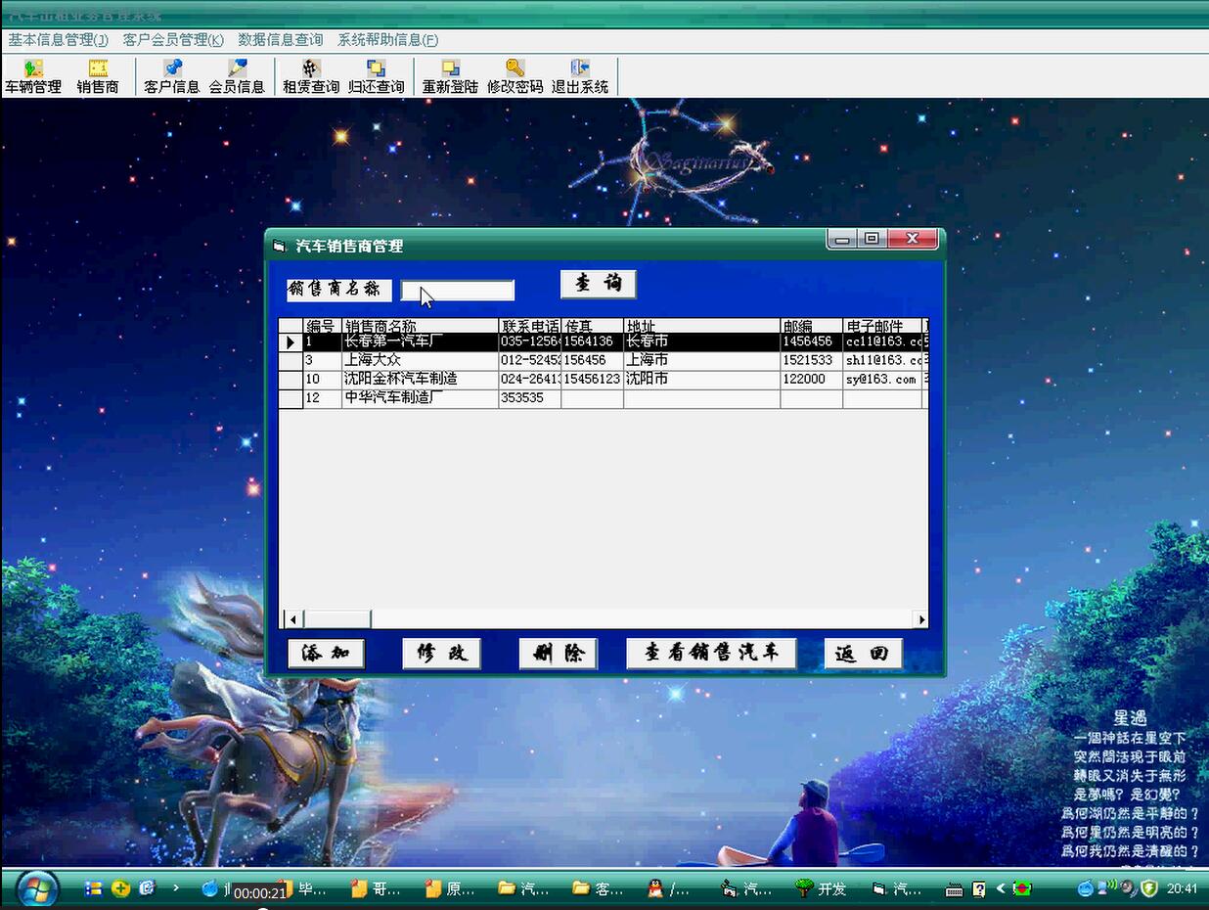The width and height of the screenshot is (1209, 910).
Task: Open 客户信息 in the toolbar
Action: (x=172, y=77)
